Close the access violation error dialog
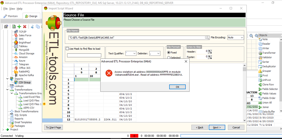This screenshot has height=139, width=282. tap(186, 61)
